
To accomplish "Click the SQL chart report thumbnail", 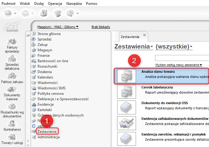I will point(127,123).
